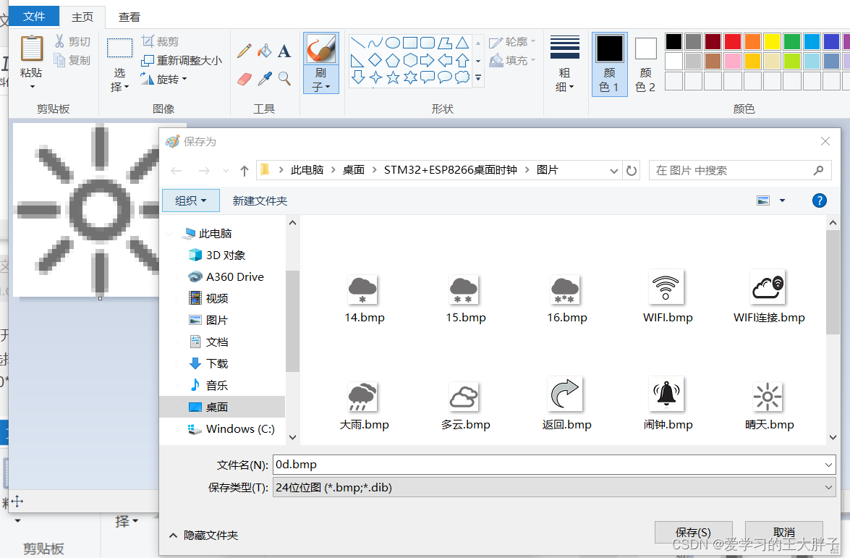This screenshot has width=850, height=558.
Task: Pick the red swatch from the color palette
Action: point(732,41)
